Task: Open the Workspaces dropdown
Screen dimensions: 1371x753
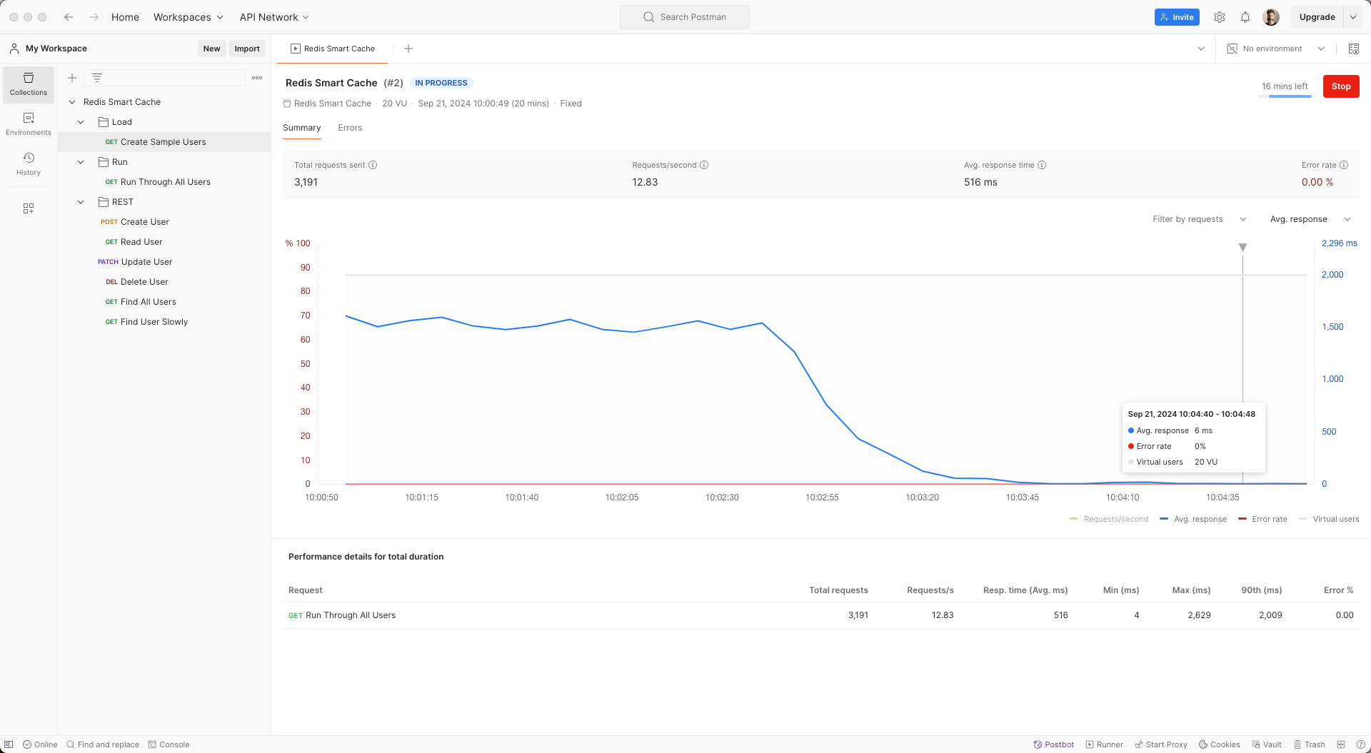Action: pos(189,17)
